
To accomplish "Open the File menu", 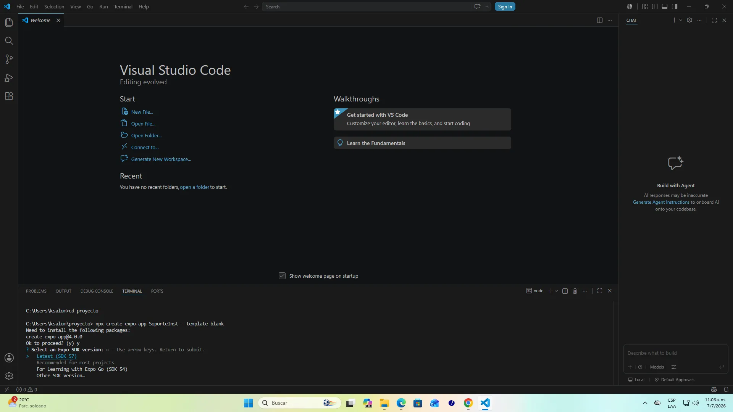I will 20,6.
